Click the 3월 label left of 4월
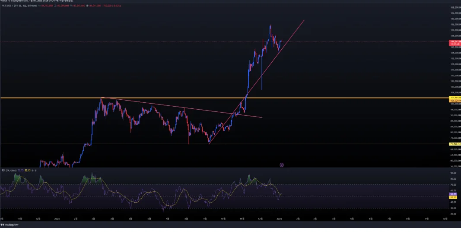Image resolution: width=461 pixels, height=232 pixels. coord(93,219)
